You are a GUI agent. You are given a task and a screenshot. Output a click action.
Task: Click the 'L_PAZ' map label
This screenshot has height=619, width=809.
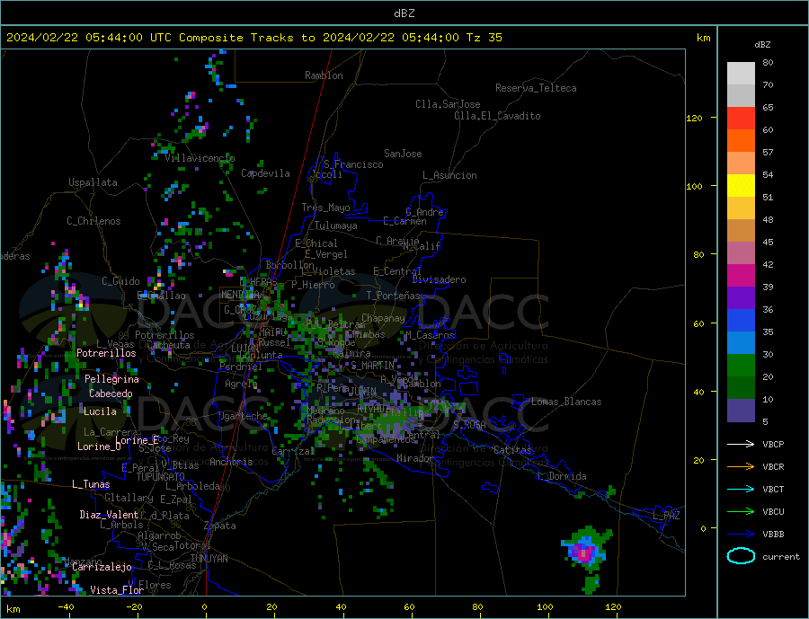pyautogui.click(x=666, y=516)
